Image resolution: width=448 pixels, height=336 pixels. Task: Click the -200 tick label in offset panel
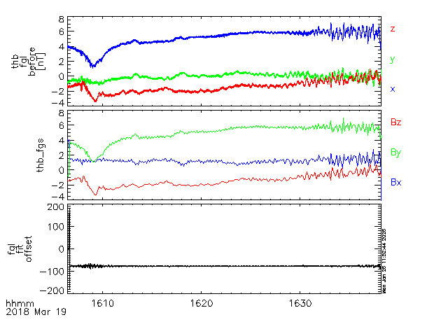tap(52, 290)
